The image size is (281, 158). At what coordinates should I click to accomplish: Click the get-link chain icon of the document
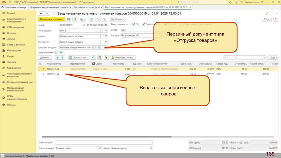pyautogui.click(x=267, y=13)
